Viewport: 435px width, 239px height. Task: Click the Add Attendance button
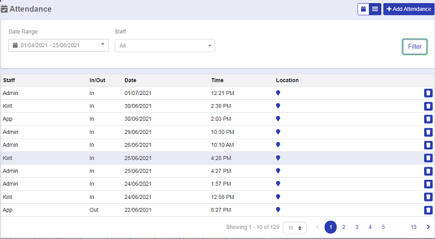[409, 9]
